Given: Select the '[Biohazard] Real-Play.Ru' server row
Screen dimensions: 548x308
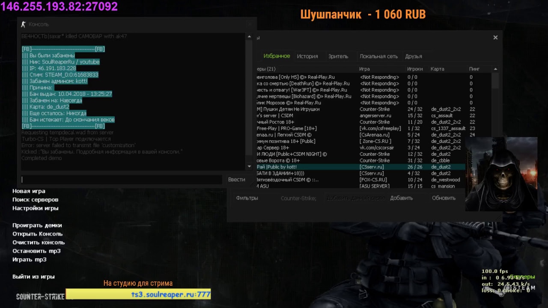Looking at the screenshot, I should click(374, 96).
